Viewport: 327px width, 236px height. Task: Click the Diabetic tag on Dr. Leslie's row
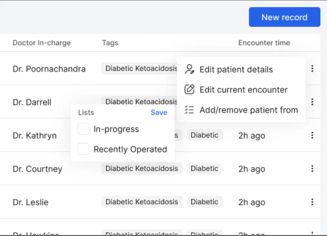pyautogui.click(x=204, y=202)
